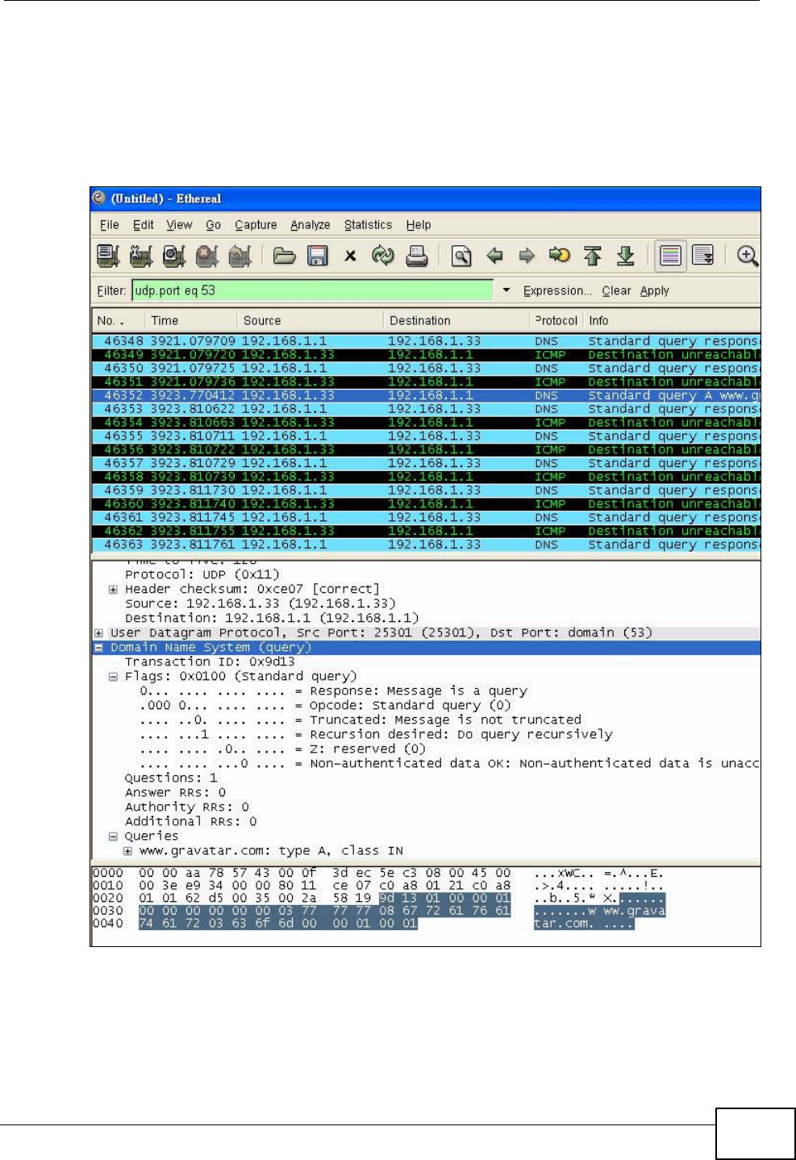The height and width of the screenshot is (1160, 796).
Task: Toggle auto scroll in live capture icon
Action: click(703, 257)
